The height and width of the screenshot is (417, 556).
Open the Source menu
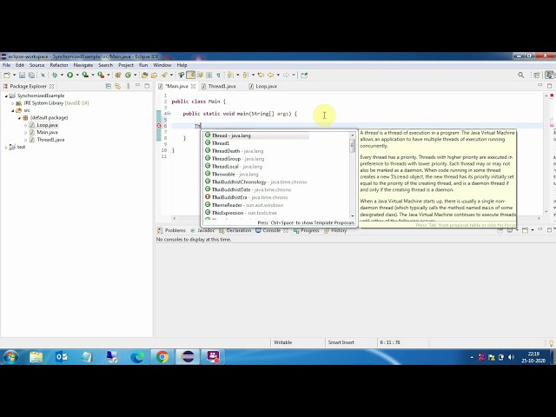[36, 65]
